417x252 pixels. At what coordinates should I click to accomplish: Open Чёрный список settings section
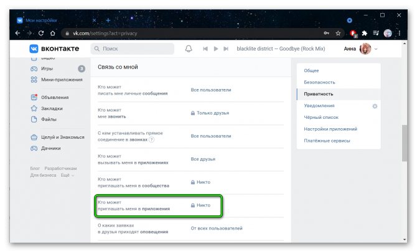pos(321,118)
